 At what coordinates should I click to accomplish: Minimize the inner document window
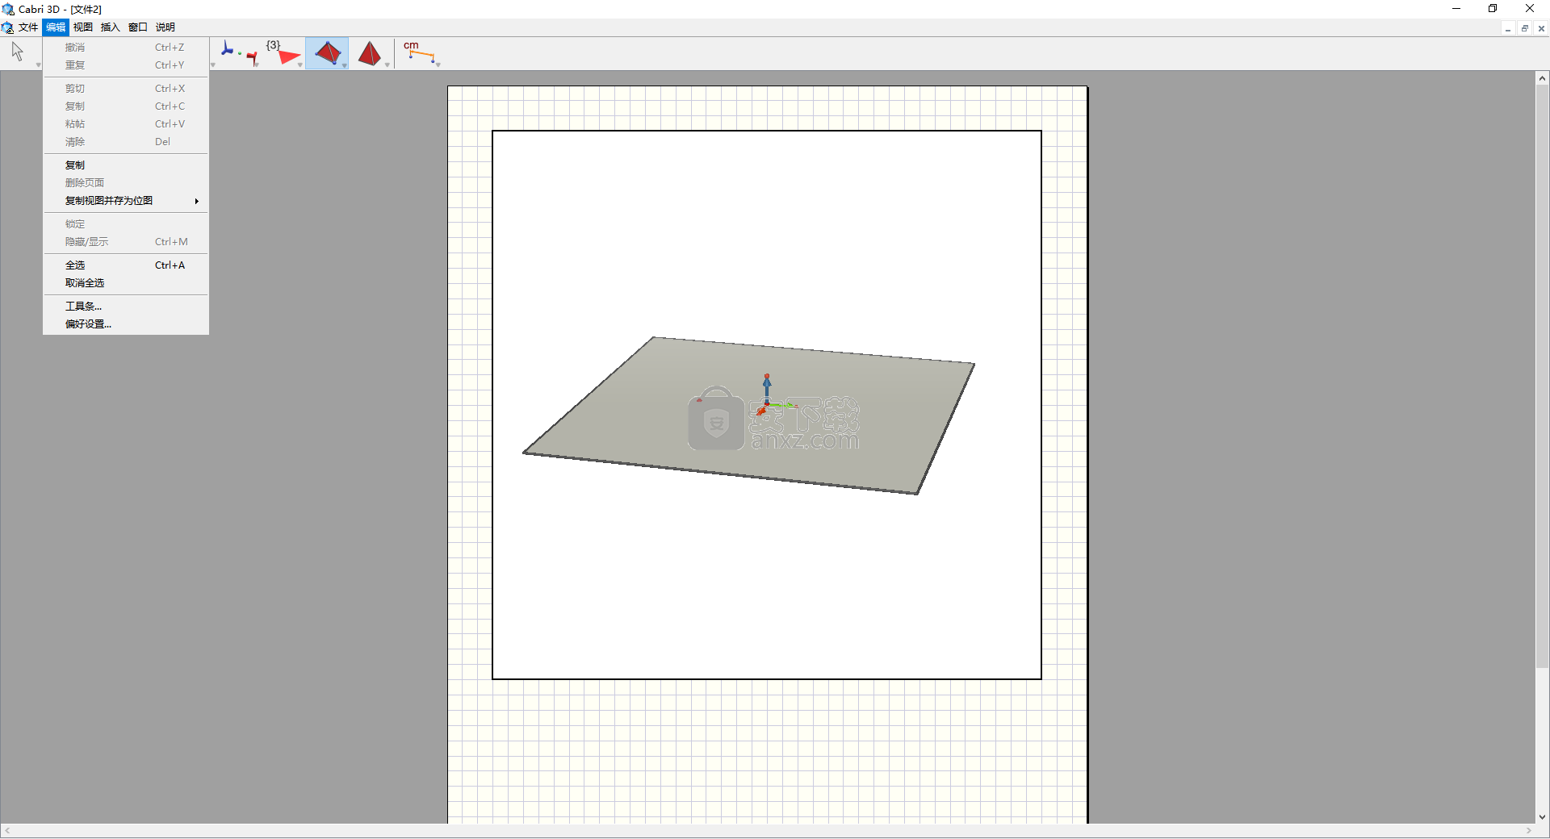pos(1508,28)
